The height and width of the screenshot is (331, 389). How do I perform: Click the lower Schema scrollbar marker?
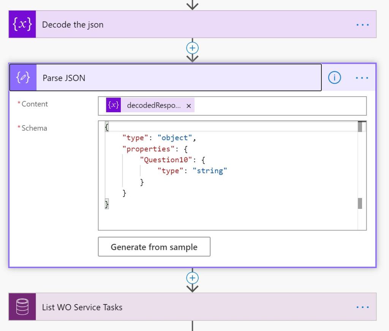click(360, 204)
